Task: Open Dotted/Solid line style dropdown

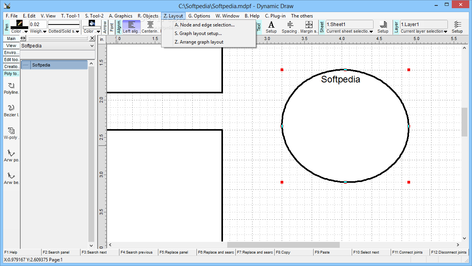Action: [x=64, y=31]
